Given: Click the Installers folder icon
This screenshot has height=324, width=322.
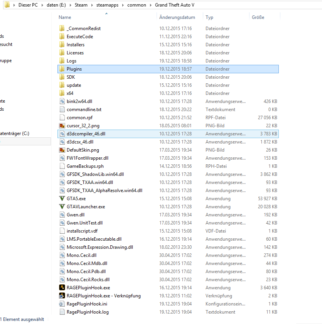Looking at the screenshot, I should (62, 44).
